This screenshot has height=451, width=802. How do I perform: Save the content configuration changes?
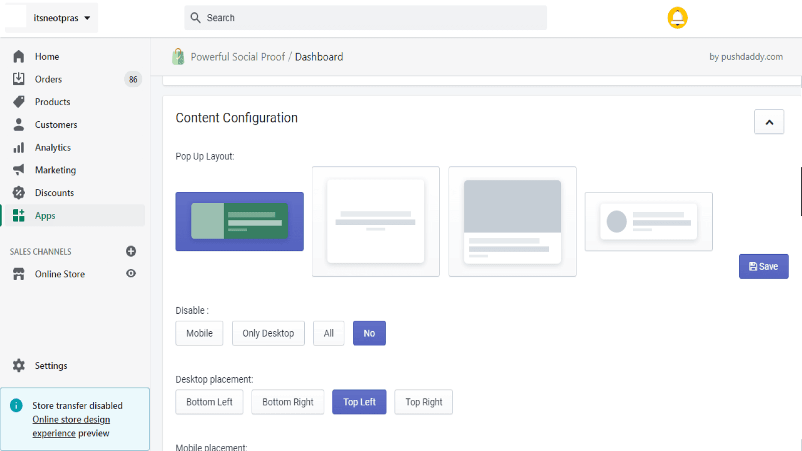pyautogui.click(x=763, y=266)
